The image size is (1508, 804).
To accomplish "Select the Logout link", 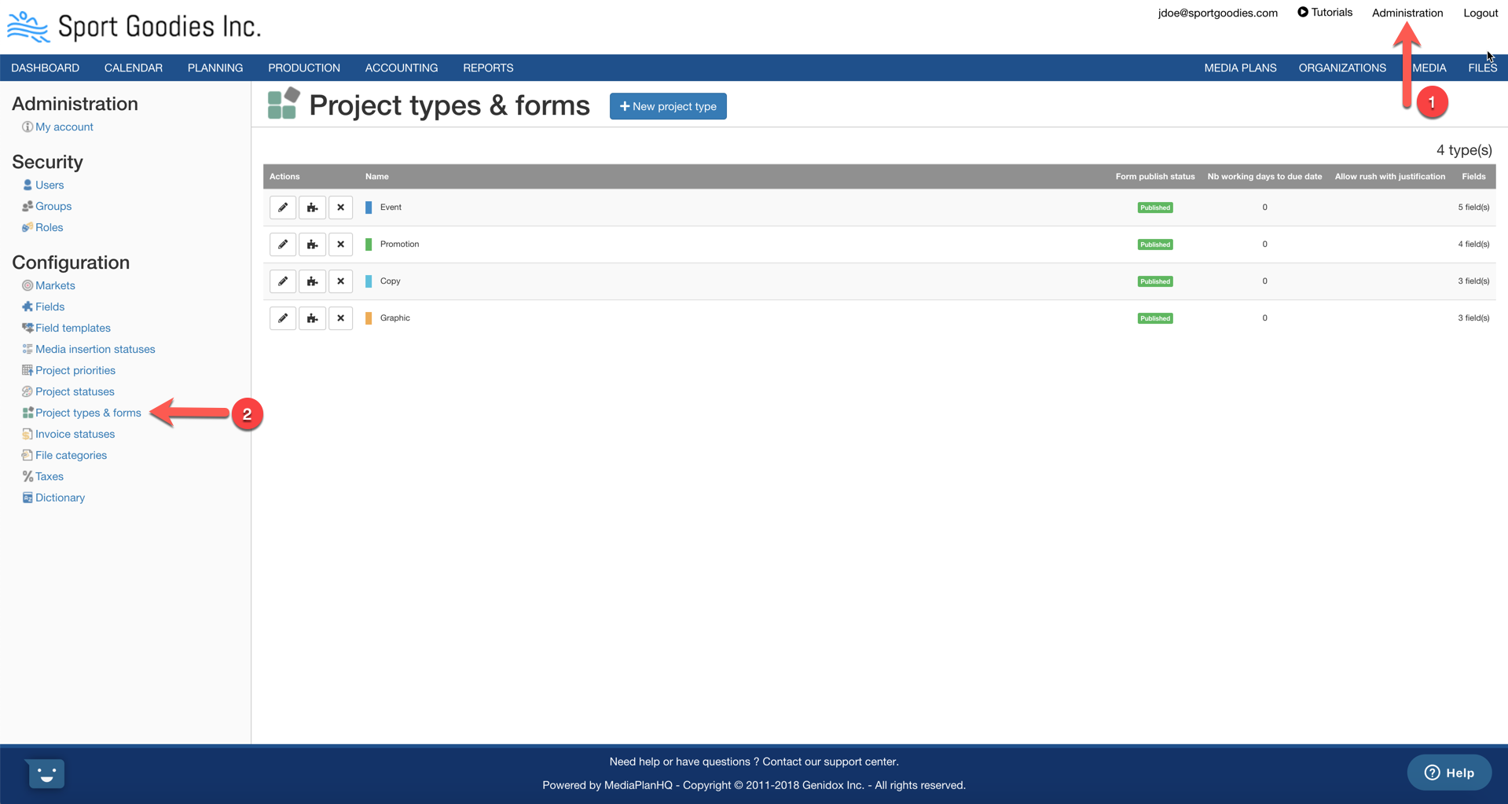I will 1479,13.
